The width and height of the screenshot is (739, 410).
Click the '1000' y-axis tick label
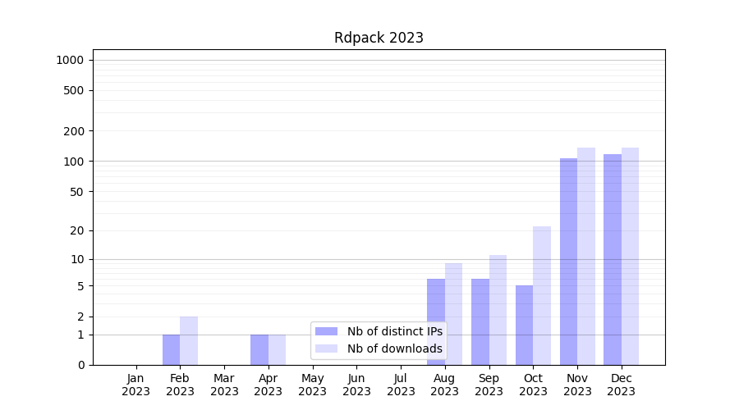coord(70,60)
